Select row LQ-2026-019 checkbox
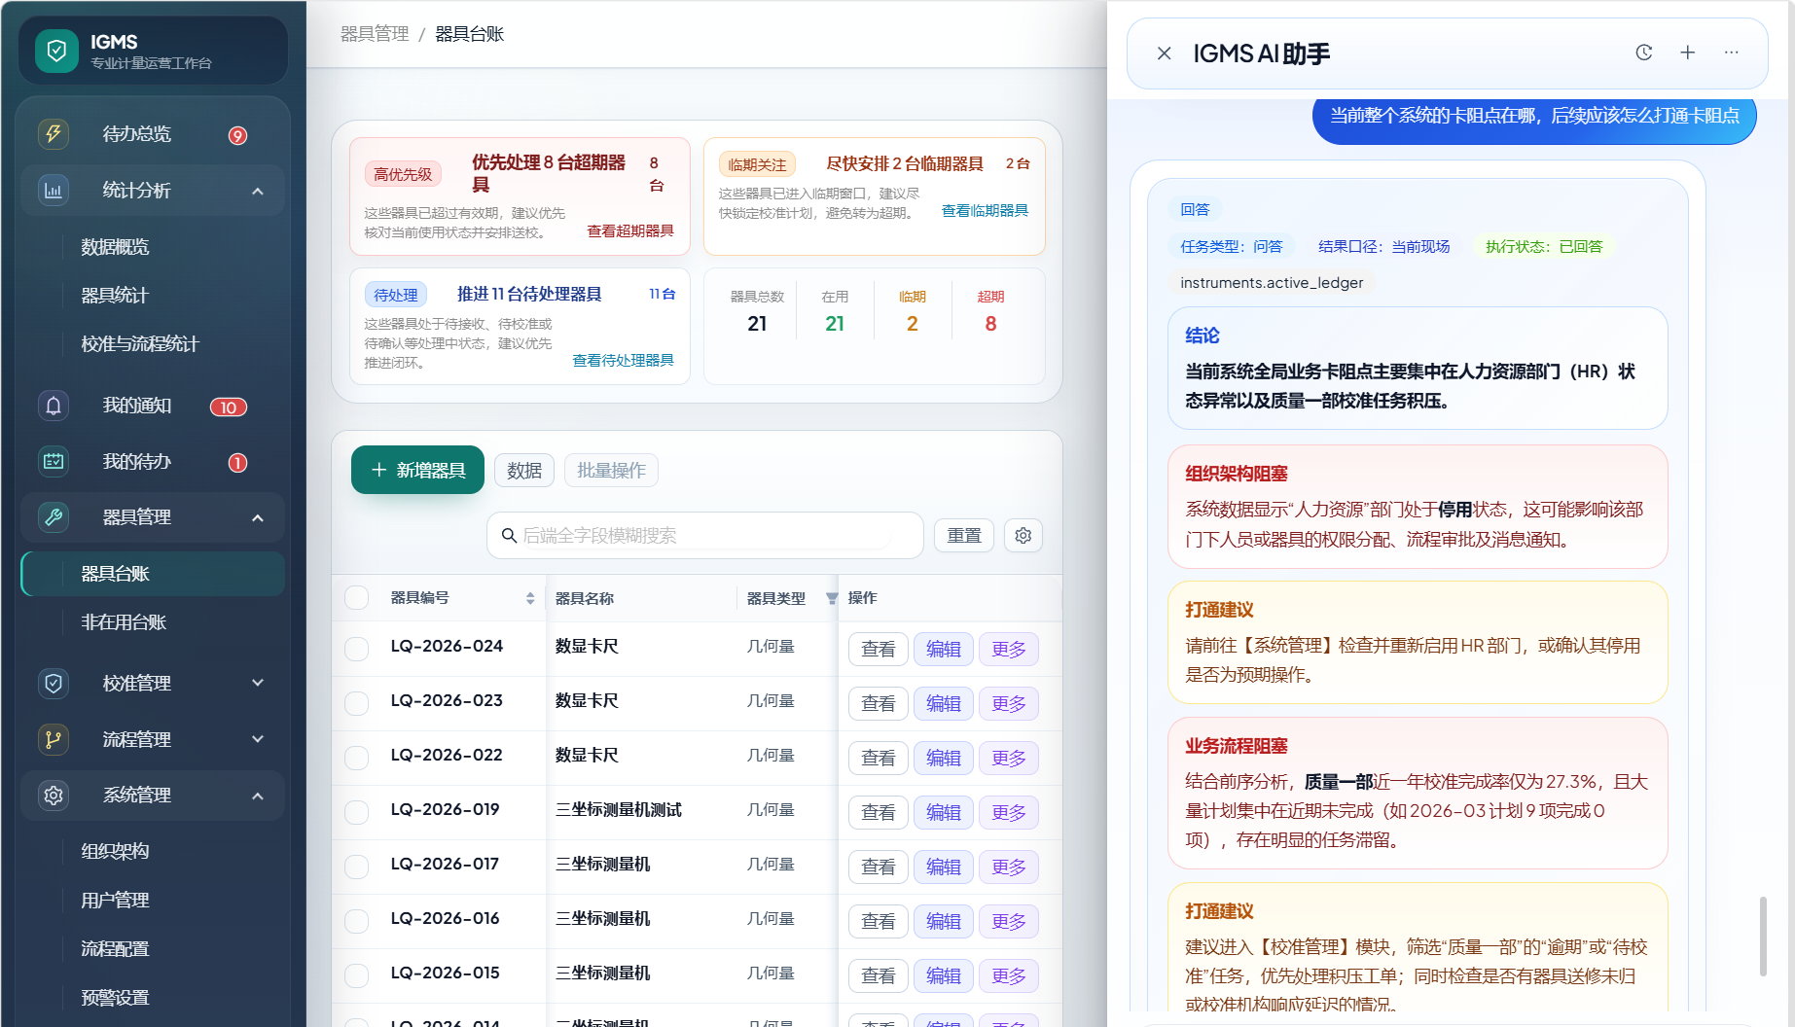1795x1027 pixels. (x=357, y=812)
